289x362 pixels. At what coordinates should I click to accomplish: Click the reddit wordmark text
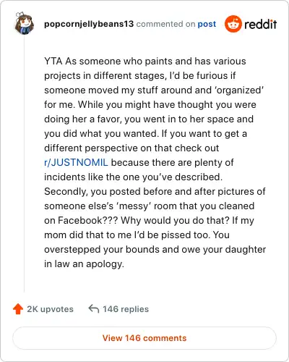[260, 24]
